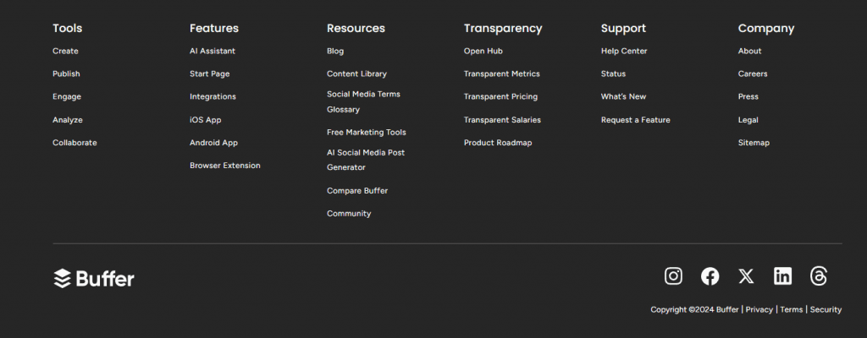Visit the Careers link
This screenshot has height=338, width=867.
(x=753, y=74)
